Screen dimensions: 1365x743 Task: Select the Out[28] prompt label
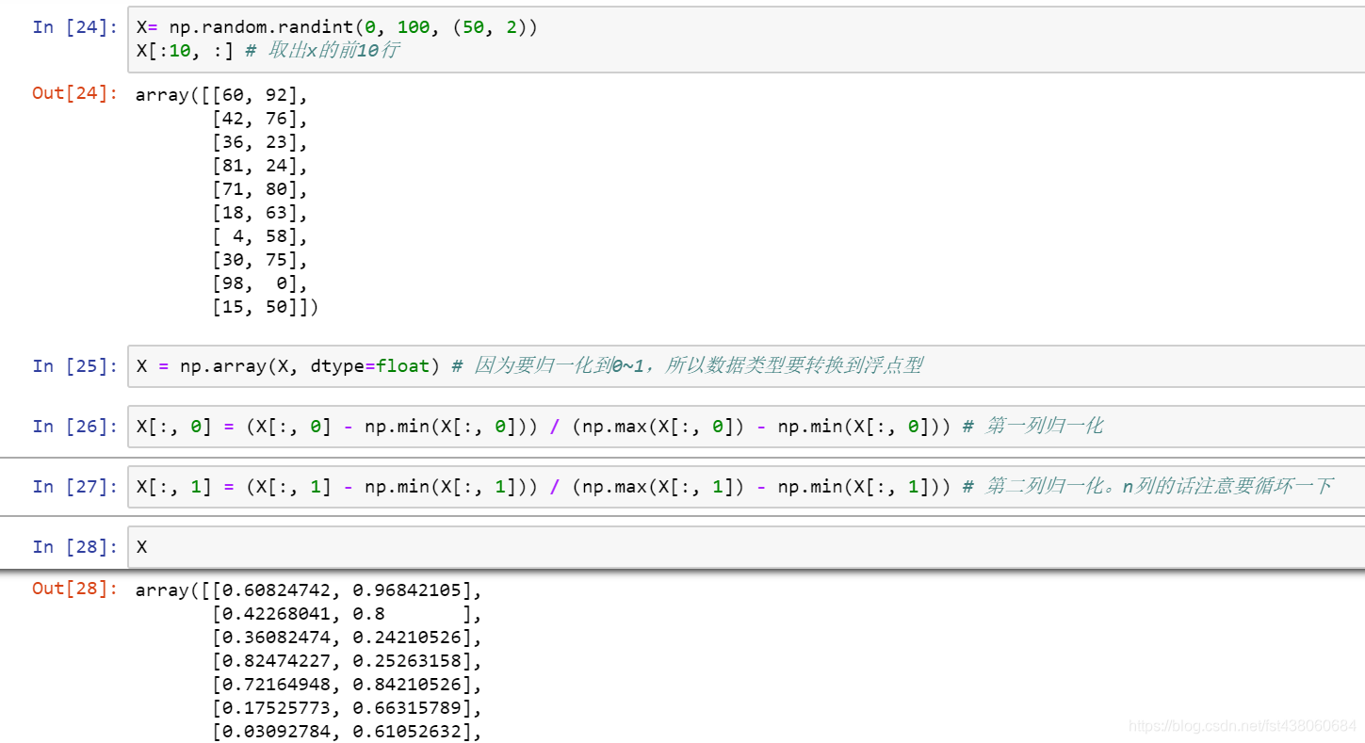[75, 589]
